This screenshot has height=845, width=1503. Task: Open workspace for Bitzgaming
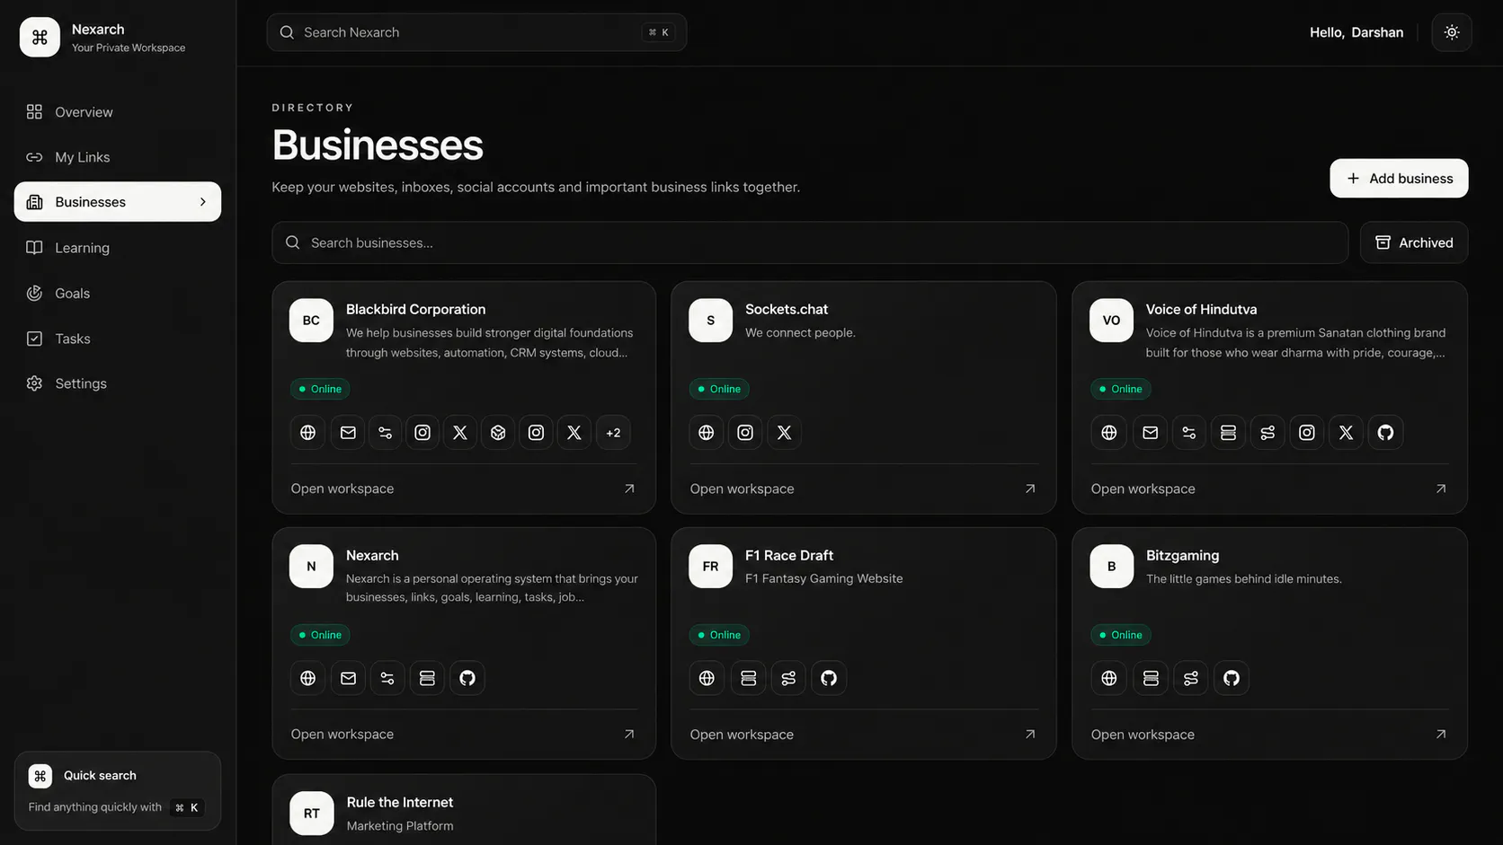1269,735
